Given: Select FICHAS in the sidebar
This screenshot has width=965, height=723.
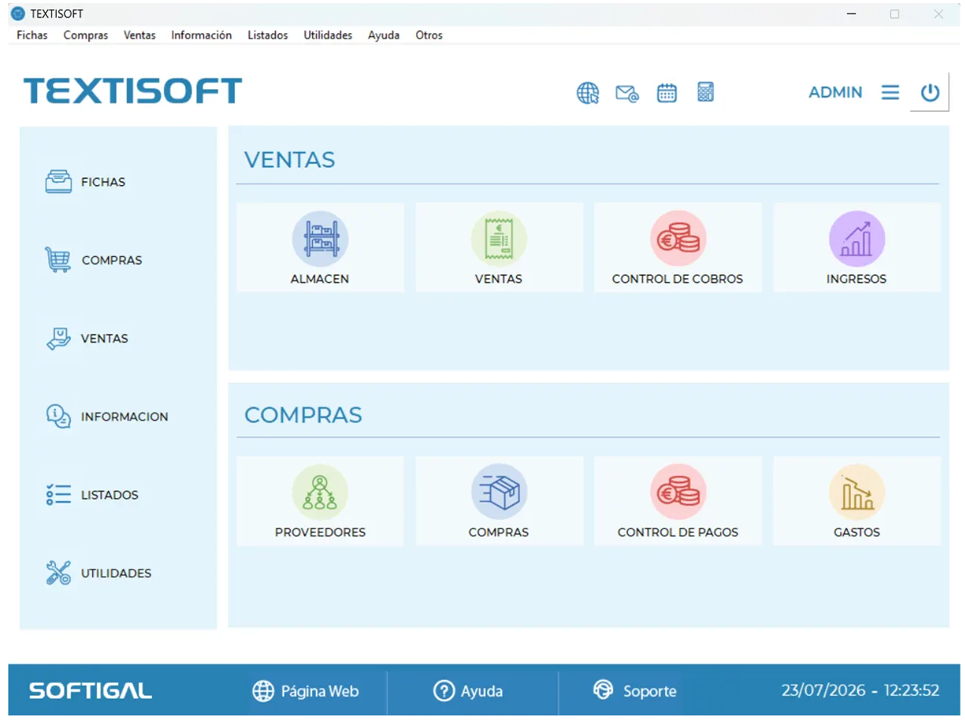Looking at the screenshot, I should pos(85,182).
